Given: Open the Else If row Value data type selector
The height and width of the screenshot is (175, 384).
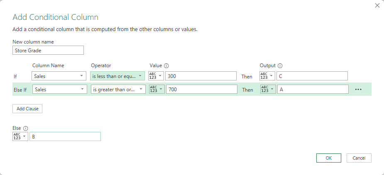Looking at the screenshot, I should (157, 90).
